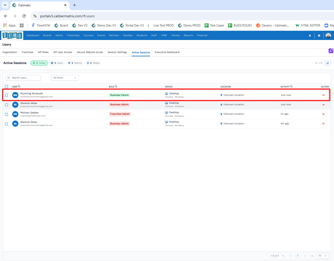Click into the Search users field
The height and width of the screenshot is (261, 334).
(23, 77)
